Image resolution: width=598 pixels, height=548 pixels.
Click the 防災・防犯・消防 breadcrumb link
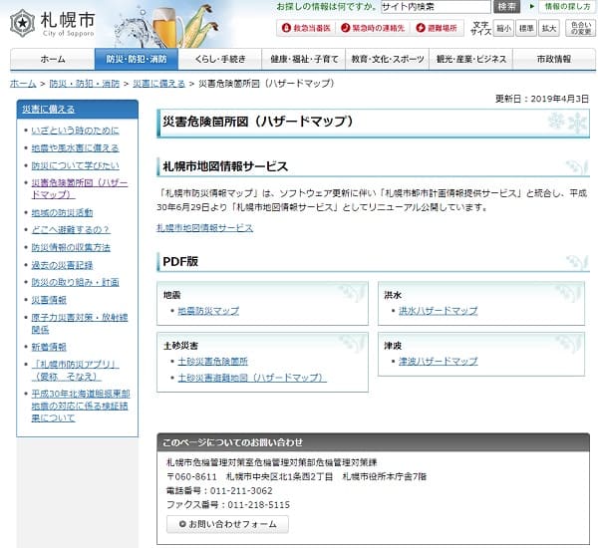click(85, 83)
